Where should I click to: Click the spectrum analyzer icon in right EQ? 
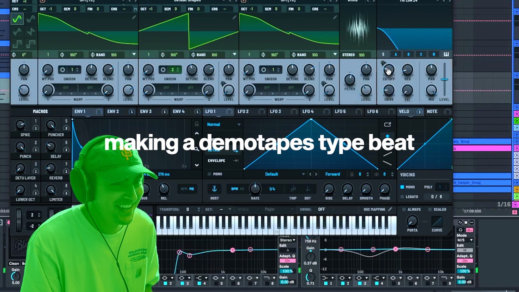click(x=470, y=230)
